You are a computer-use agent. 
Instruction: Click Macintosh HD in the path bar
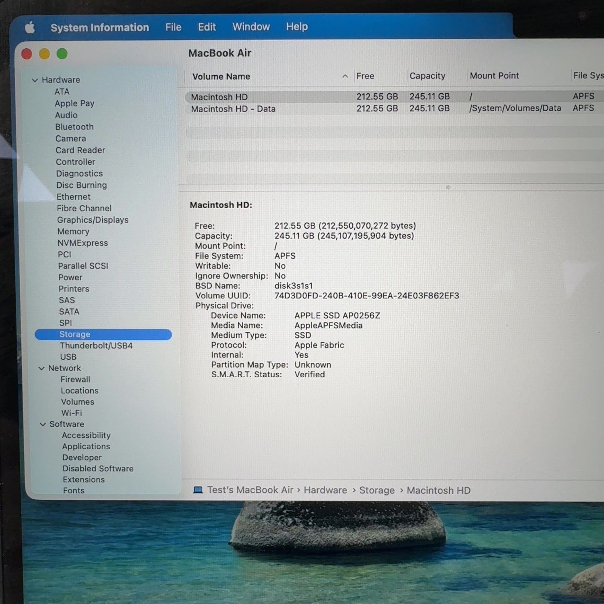tap(439, 490)
